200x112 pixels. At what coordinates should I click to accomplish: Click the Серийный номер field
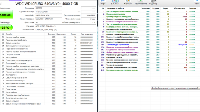[48, 12]
